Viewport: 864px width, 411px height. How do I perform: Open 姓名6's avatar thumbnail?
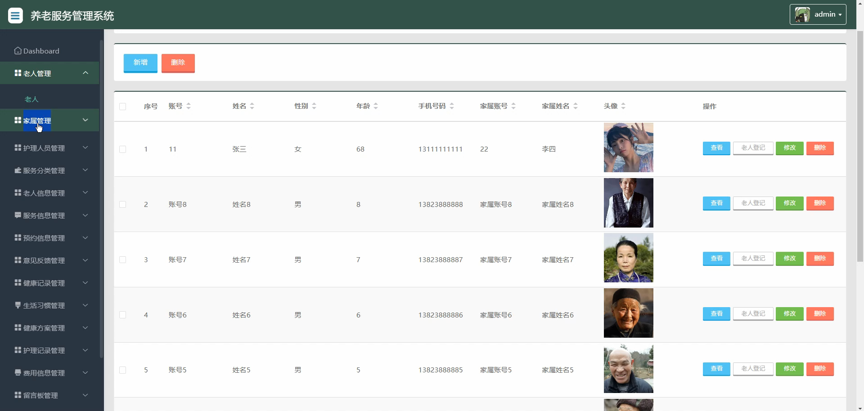[x=629, y=313]
